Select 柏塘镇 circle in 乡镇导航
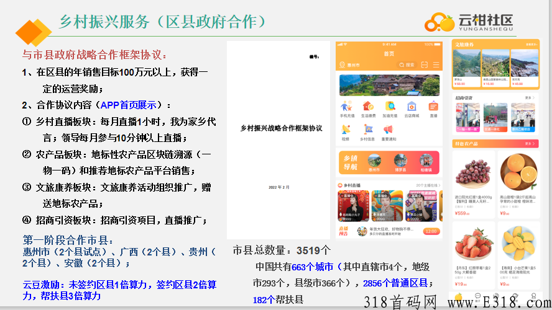The image size is (552, 310). [426, 161]
